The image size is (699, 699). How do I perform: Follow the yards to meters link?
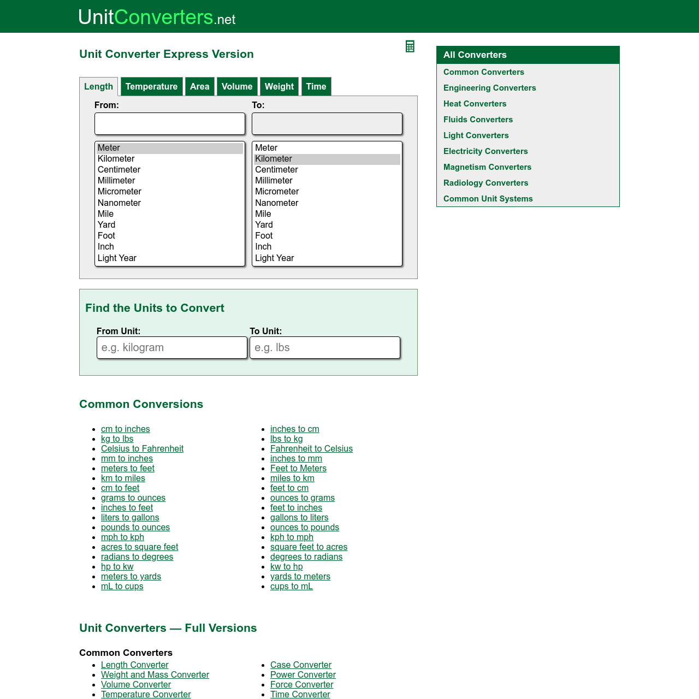[x=300, y=577]
